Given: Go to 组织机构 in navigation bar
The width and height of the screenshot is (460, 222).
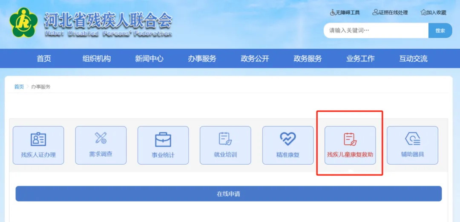Looking at the screenshot, I should (x=97, y=59).
